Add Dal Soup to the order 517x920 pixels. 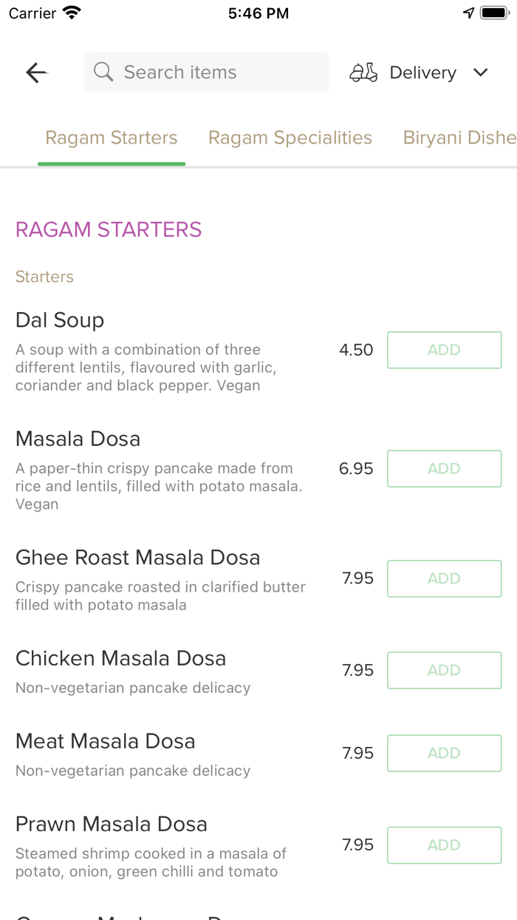point(444,350)
